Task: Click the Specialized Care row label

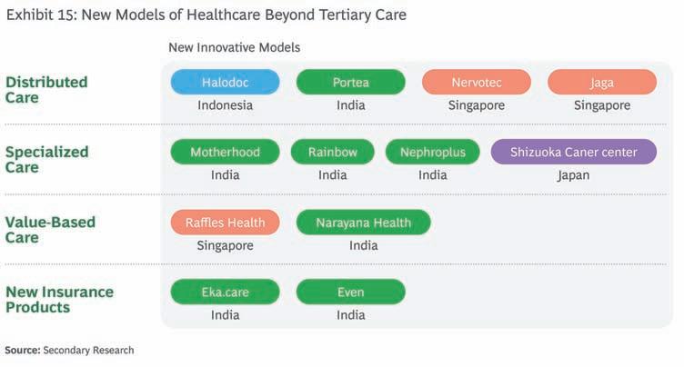Action: click(x=46, y=160)
